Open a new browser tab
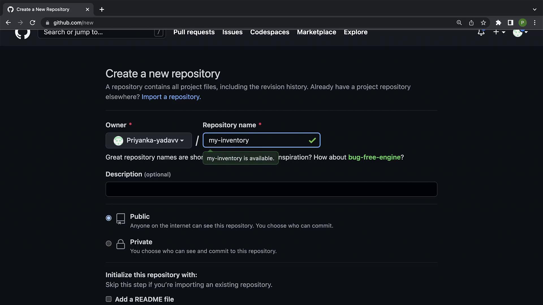543x305 pixels. click(102, 9)
